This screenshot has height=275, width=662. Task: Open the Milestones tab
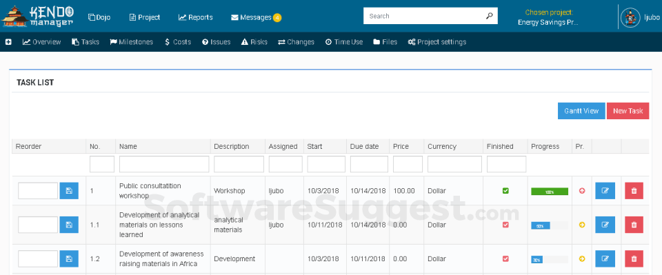(x=131, y=42)
